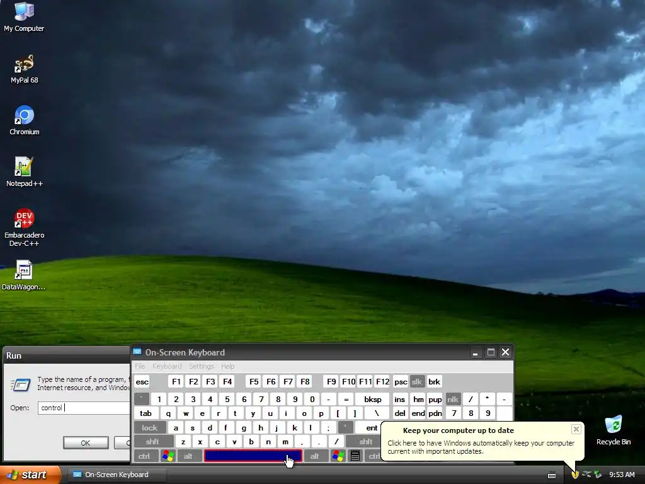Toggle the right alt key
Viewport: 645px width, 484px height.
coord(315,456)
